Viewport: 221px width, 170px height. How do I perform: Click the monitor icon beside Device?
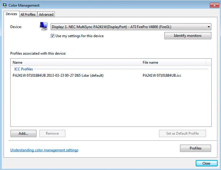pyautogui.click(x=44, y=27)
